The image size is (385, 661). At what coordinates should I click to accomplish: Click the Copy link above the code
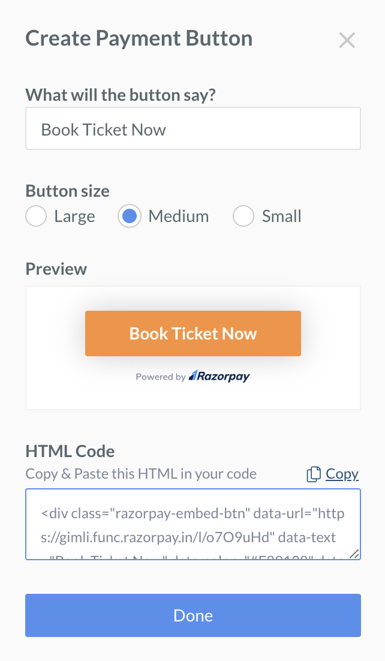pyautogui.click(x=342, y=474)
